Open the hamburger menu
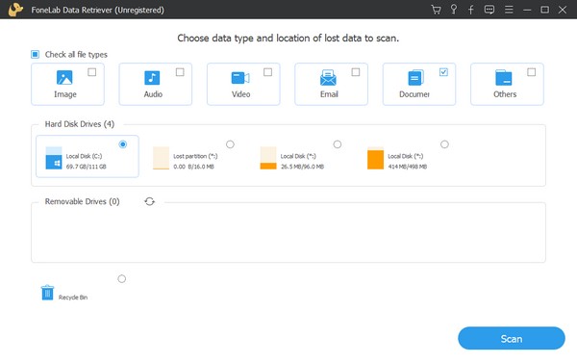This screenshot has height=363, width=577. coord(509,10)
